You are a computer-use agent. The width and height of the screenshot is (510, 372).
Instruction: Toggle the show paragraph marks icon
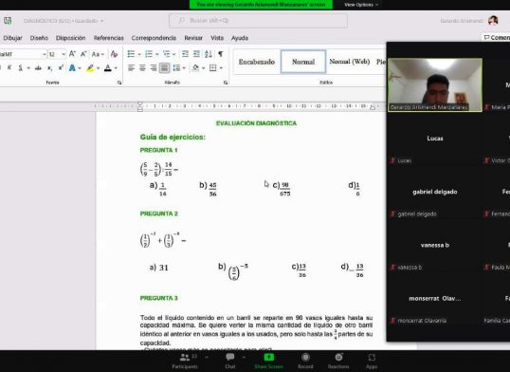[221, 54]
